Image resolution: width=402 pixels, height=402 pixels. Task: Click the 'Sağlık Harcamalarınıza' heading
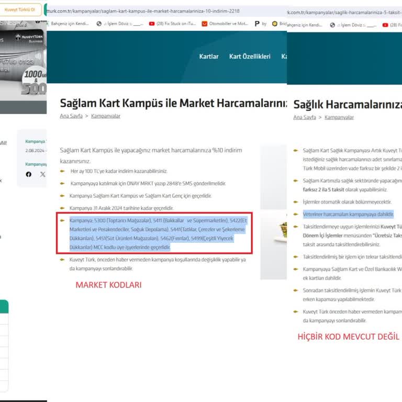(x=348, y=105)
